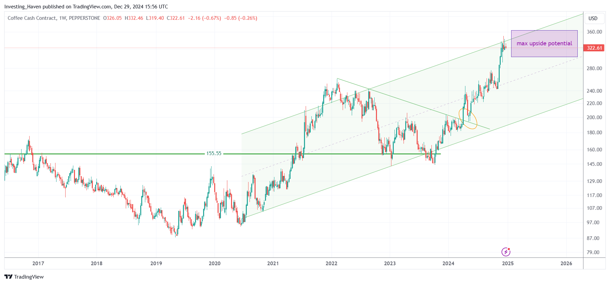Click the 160.00 price axis label
Image resolution: width=610 pixels, height=284 pixels.
(594, 150)
